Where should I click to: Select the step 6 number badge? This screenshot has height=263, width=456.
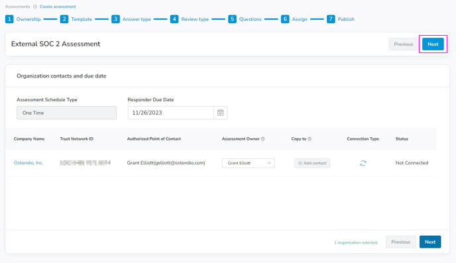[285, 19]
